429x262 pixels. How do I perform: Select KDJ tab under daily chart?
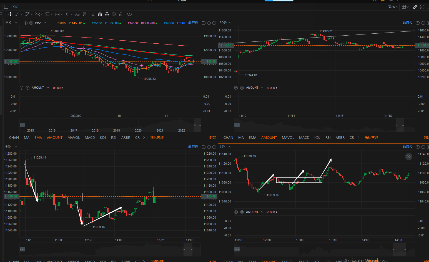[x=103, y=137]
